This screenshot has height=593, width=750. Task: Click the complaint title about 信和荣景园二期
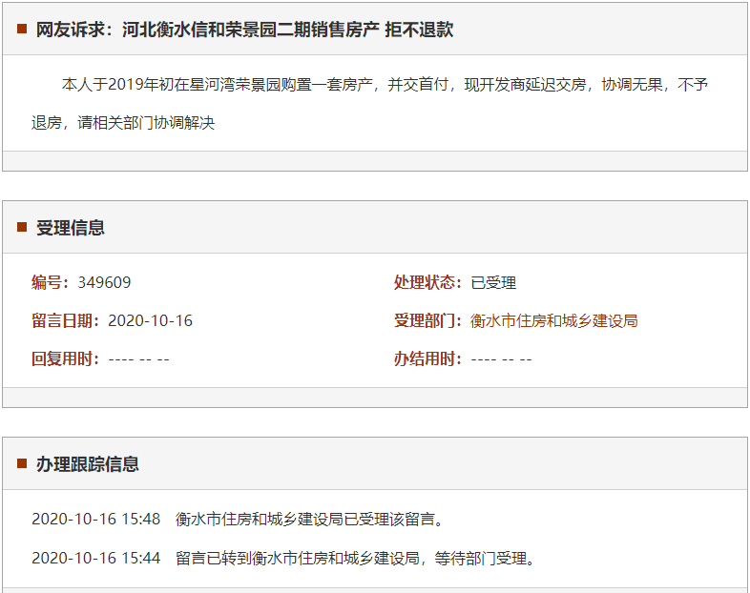(244, 30)
